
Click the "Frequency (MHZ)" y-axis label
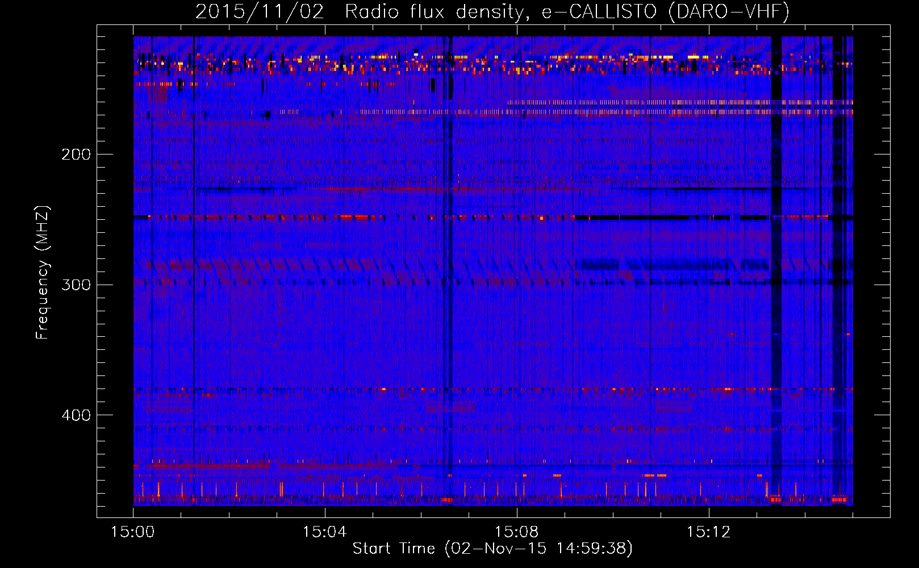click(x=43, y=272)
